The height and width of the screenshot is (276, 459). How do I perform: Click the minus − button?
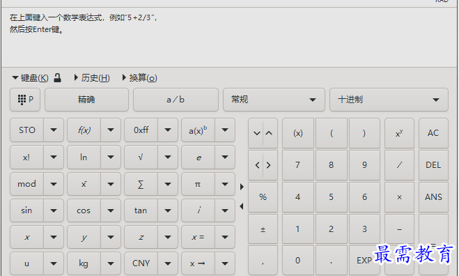[399, 229]
